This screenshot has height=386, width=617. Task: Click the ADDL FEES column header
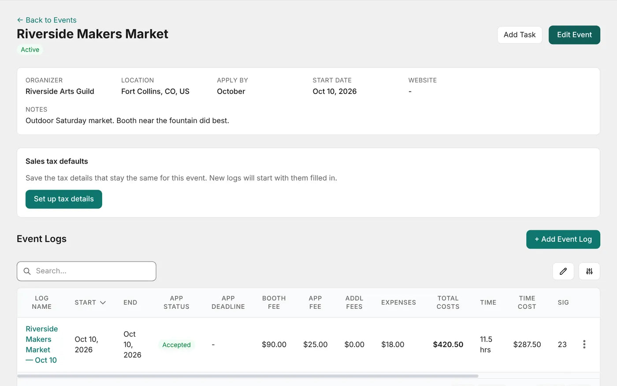pyautogui.click(x=354, y=303)
